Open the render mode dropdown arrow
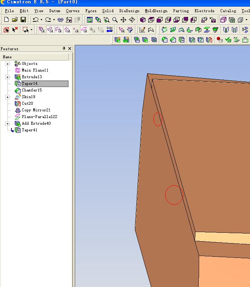The image size is (250, 287). coord(246,20)
